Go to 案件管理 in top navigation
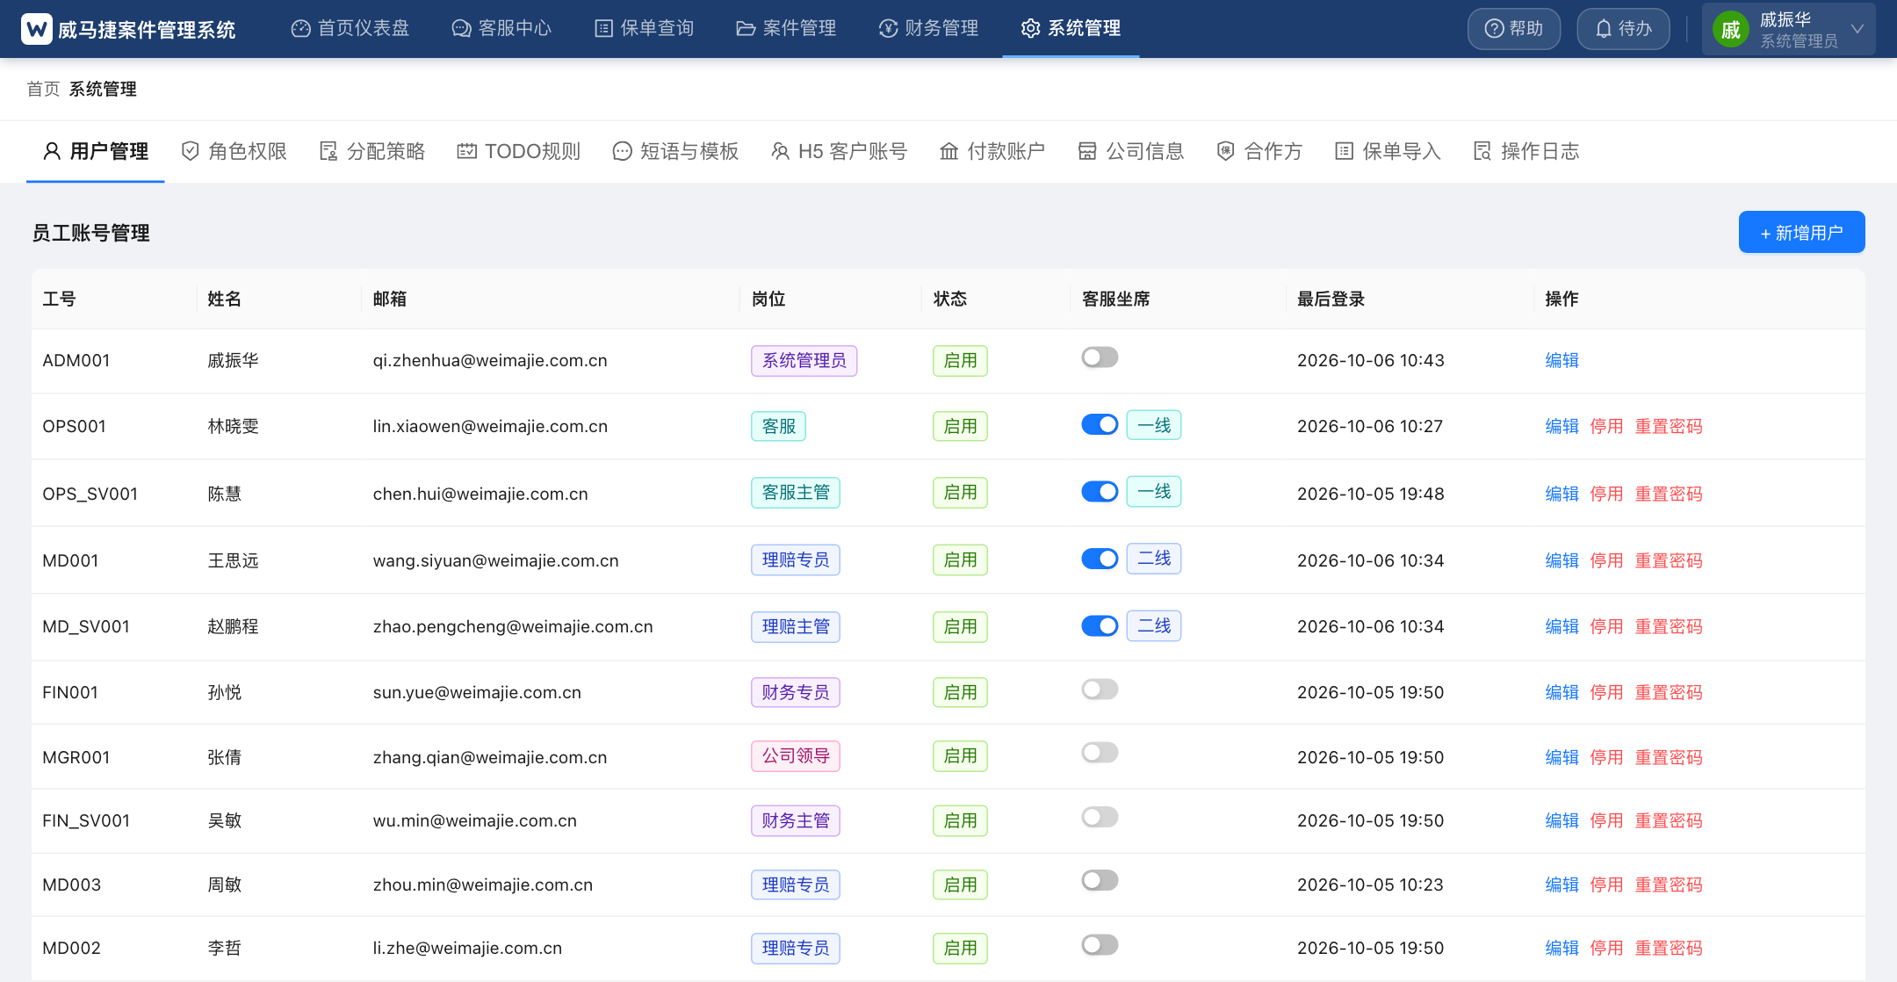The image size is (1897, 982). pyautogui.click(x=786, y=29)
